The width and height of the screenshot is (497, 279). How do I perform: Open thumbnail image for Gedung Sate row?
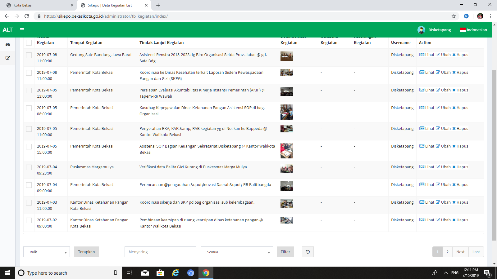point(286,56)
